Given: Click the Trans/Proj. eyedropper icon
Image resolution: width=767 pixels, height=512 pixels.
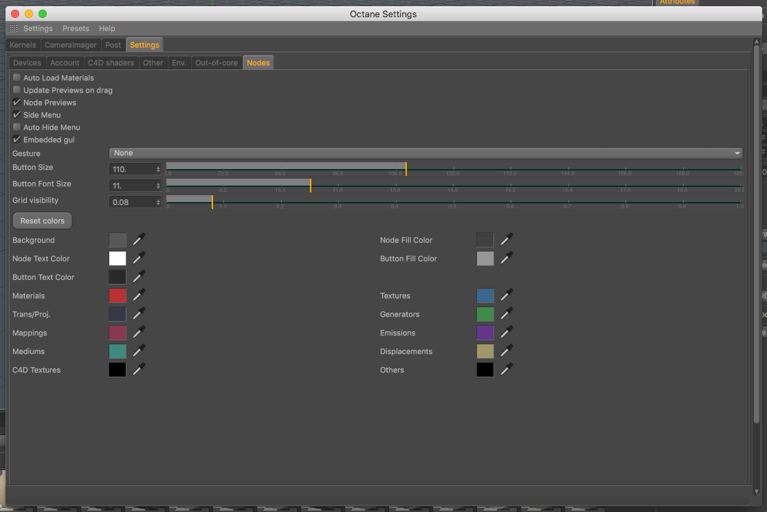Looking at the screenshot, I should (x=139, y=314).
